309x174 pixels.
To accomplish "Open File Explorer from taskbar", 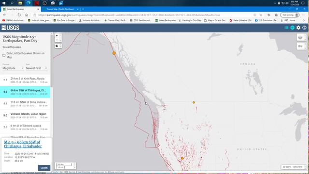I will (x=20, y=3).
